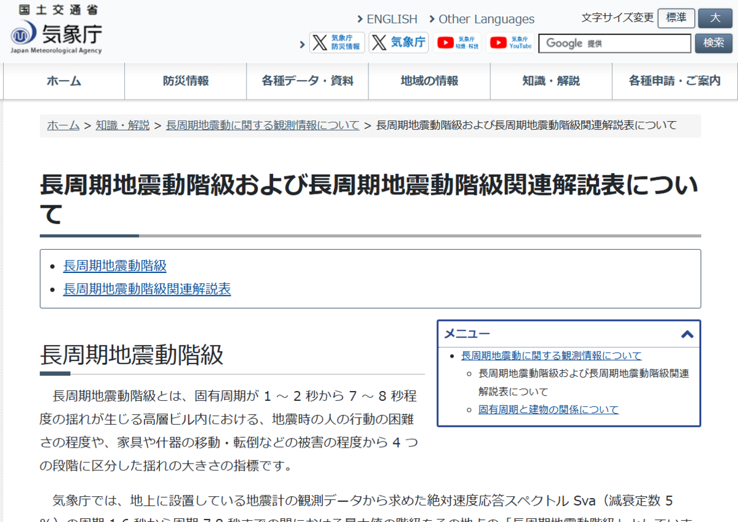Focus the Google search input field
This screenshot has height=522, width=738.
pos(615,43)
